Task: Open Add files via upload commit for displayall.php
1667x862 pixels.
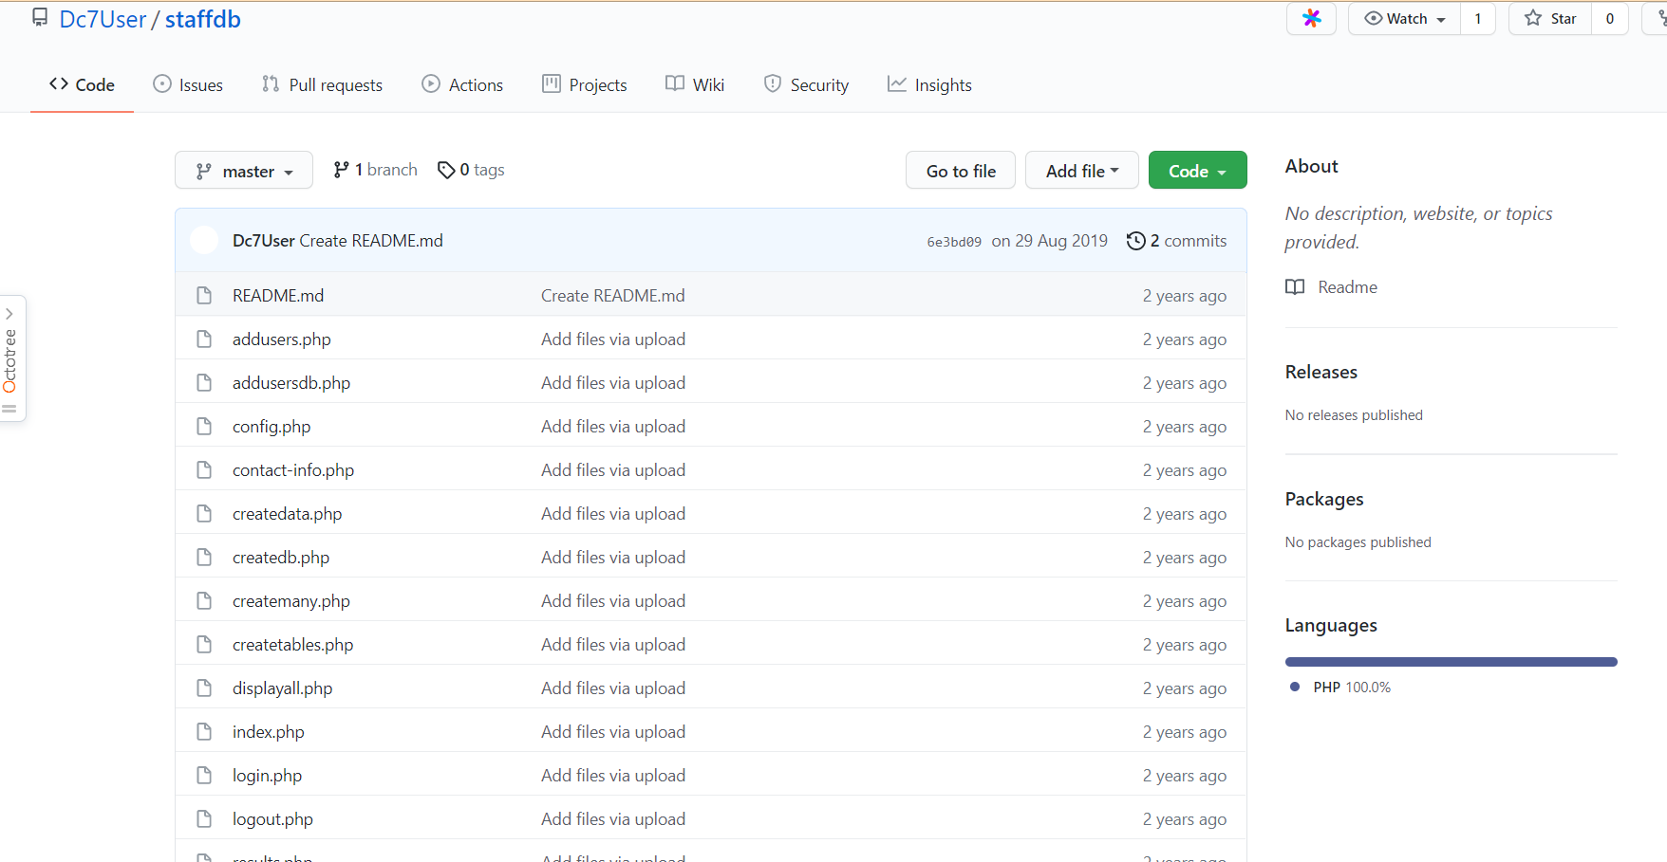Action: pos(613,688)
